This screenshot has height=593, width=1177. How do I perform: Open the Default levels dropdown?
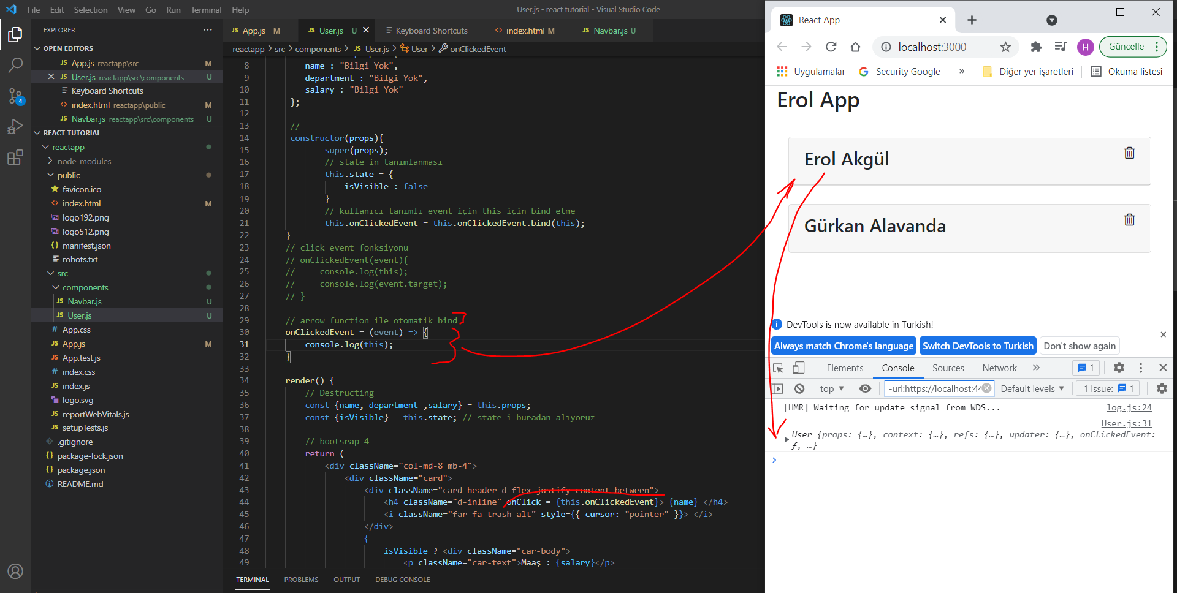[1032, 389]
